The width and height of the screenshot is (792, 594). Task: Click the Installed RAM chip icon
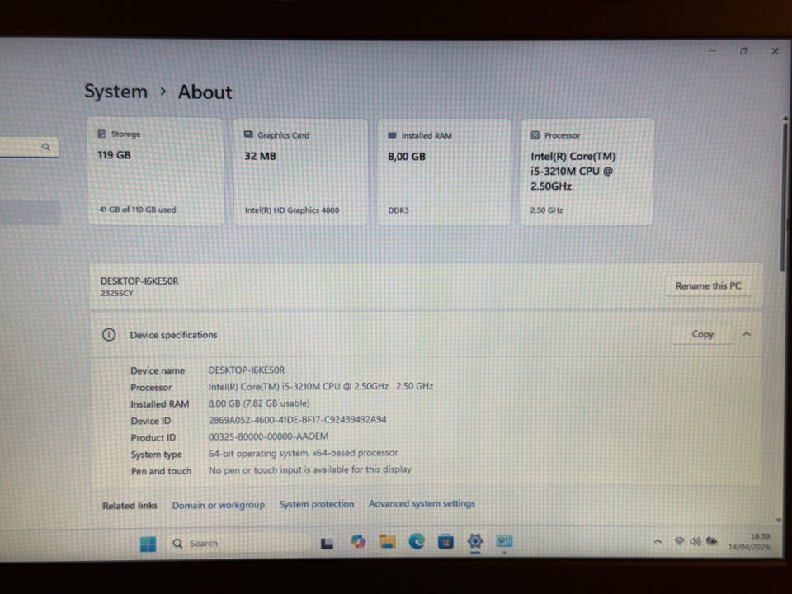click(392, 134)
